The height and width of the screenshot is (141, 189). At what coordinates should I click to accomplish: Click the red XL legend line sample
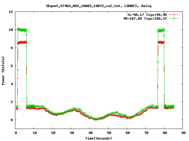coord(174,15)
